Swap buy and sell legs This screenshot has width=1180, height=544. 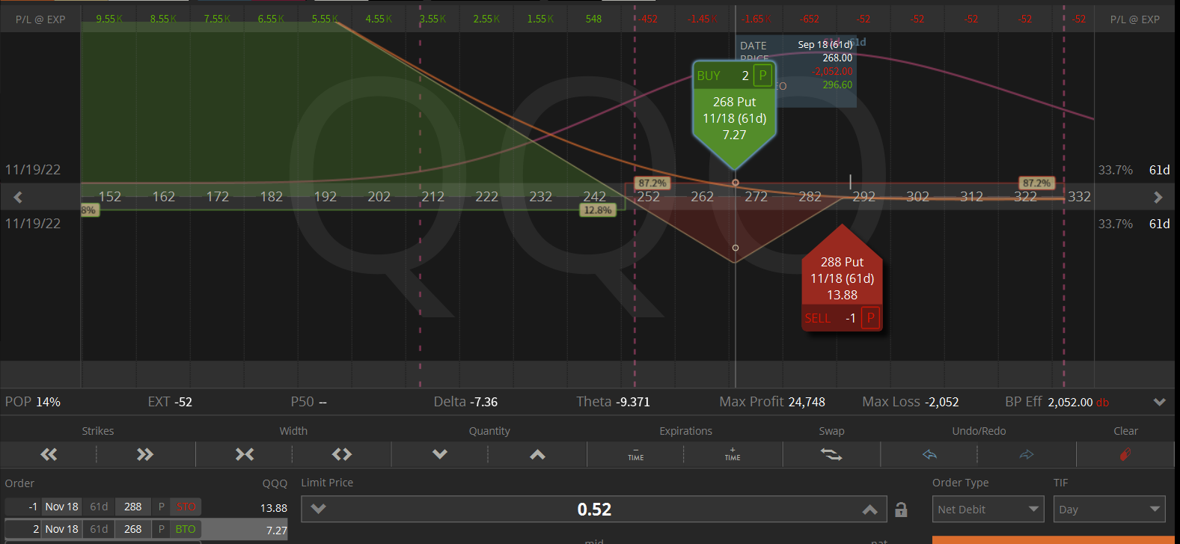(831, 454)
